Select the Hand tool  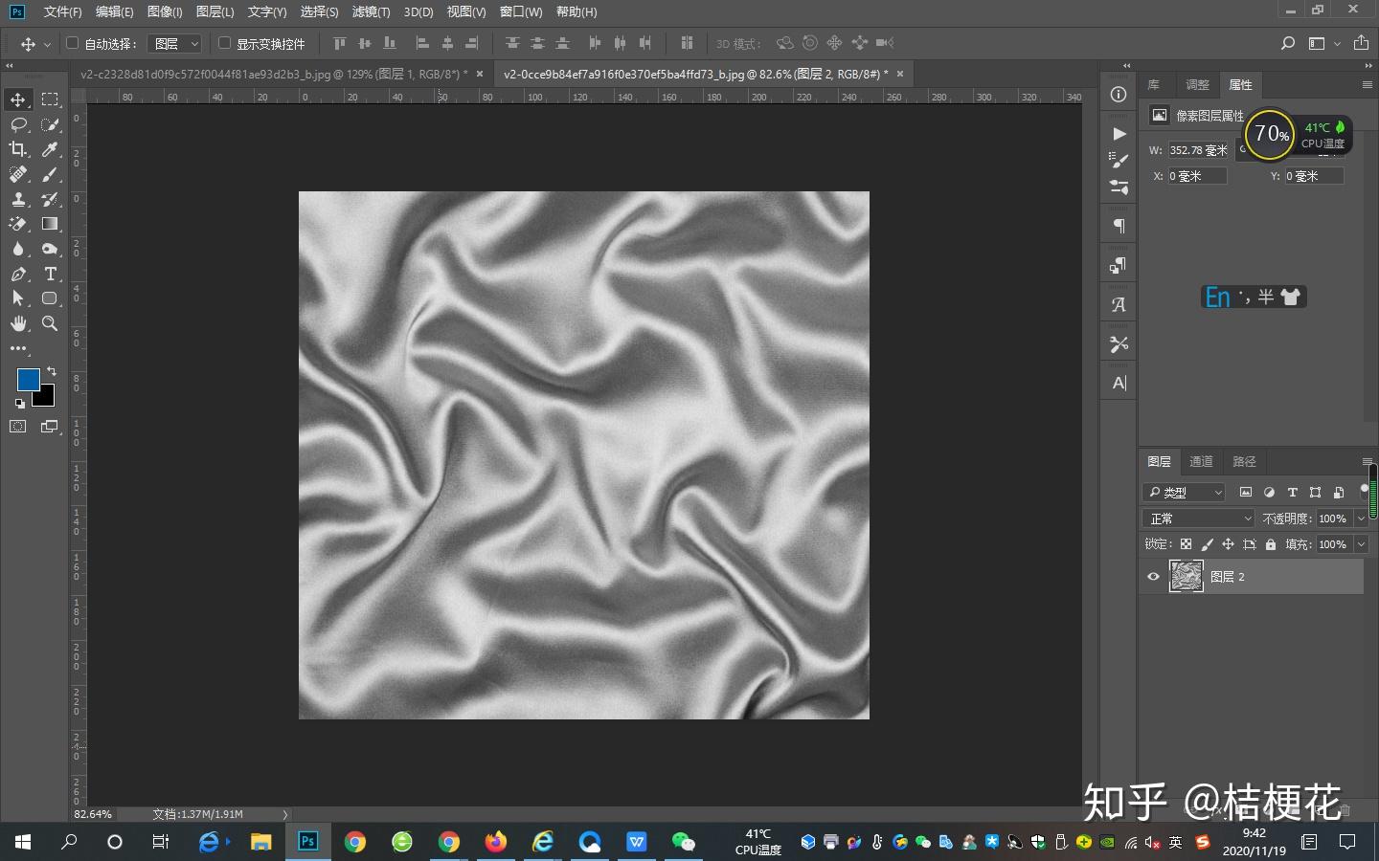click(x=18, y=323)
